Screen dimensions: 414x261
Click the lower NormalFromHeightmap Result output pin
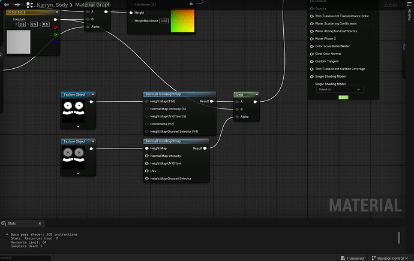[205, 148]
